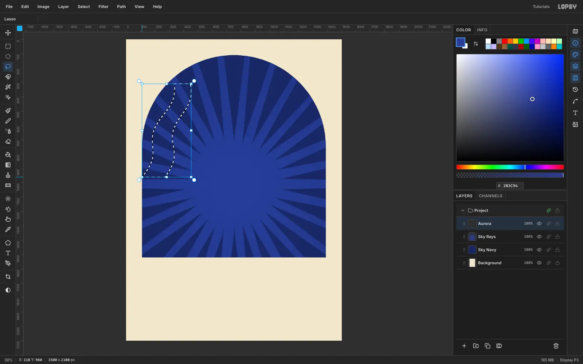Add a new layer with plus icon
The height and width of the screenshot is (364, 583).
tap(464, 346)
